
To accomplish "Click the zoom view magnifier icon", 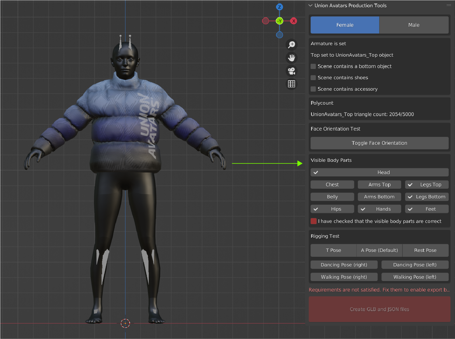I will [x=292, y=44].
